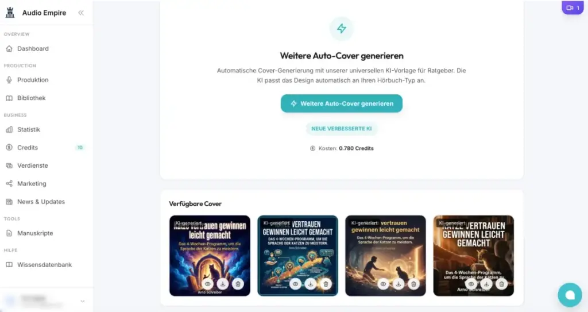Click the Neue verbesserte KI badge
The image size is (588, 312).
(x=342, y=128)
